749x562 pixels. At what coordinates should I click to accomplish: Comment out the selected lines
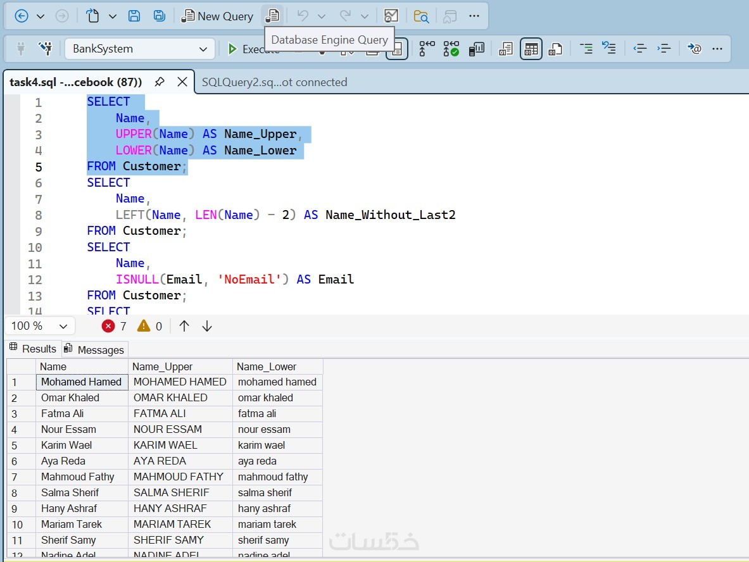click(586, 49)
